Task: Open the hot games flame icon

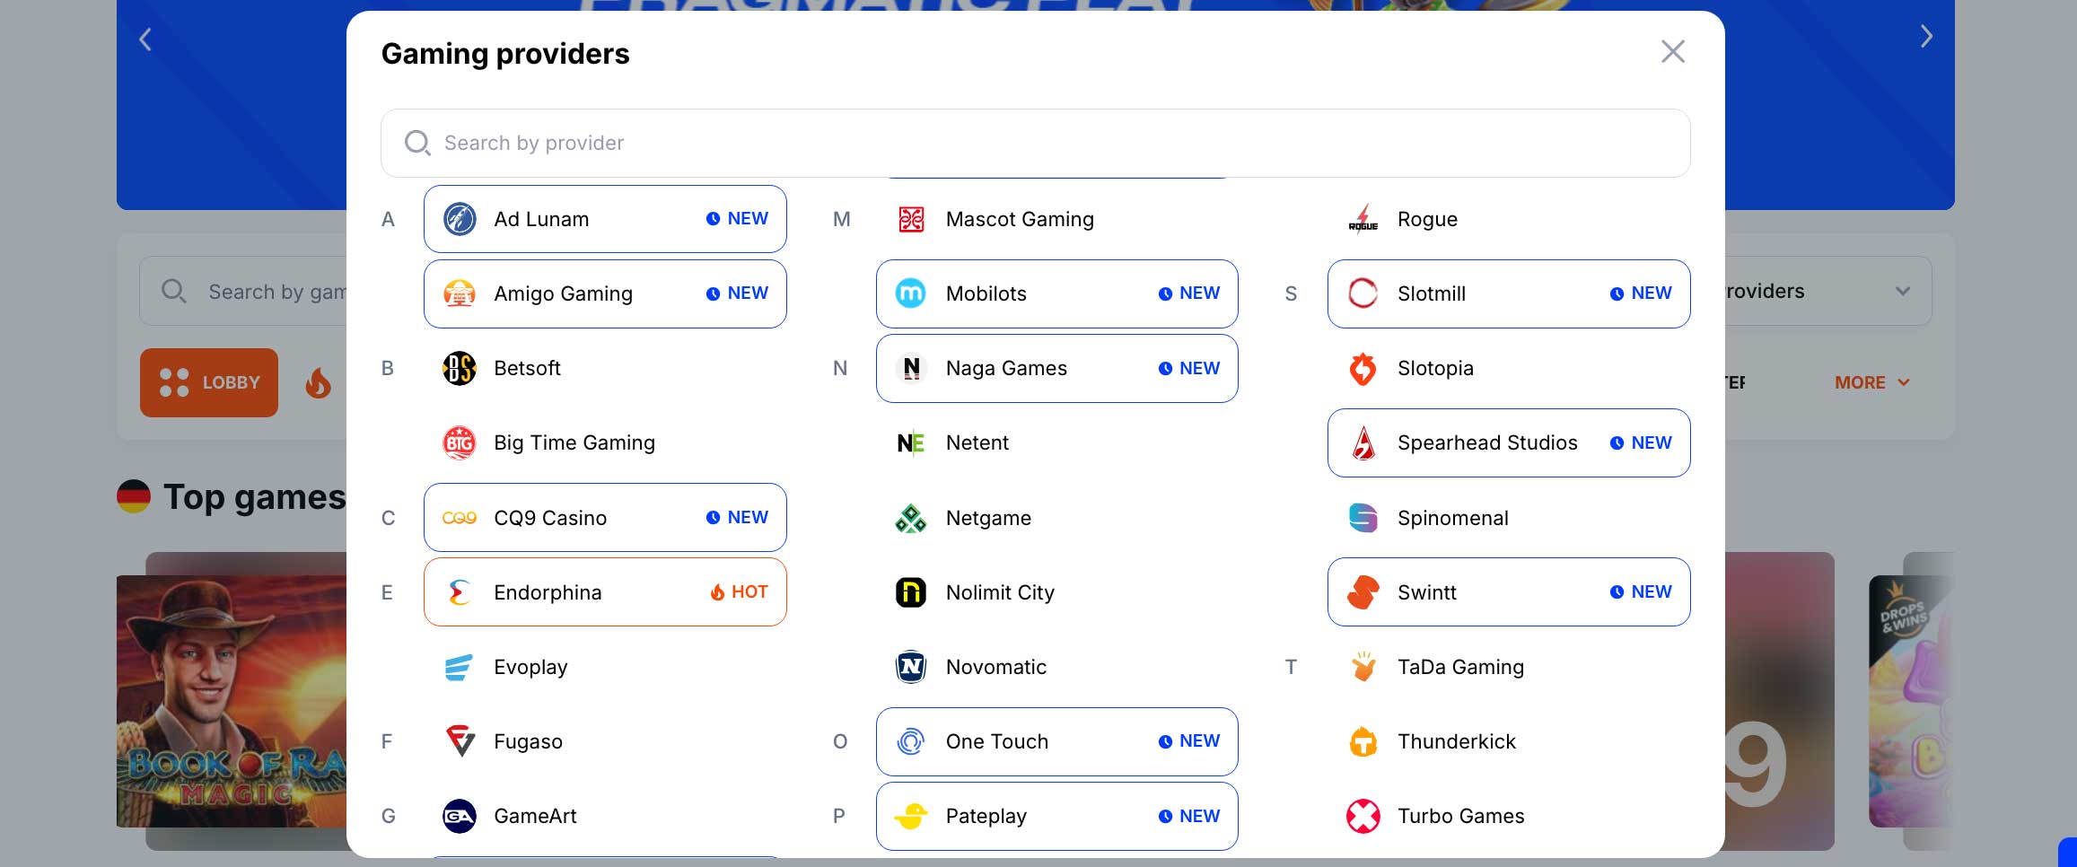Action: coord(318,382)
